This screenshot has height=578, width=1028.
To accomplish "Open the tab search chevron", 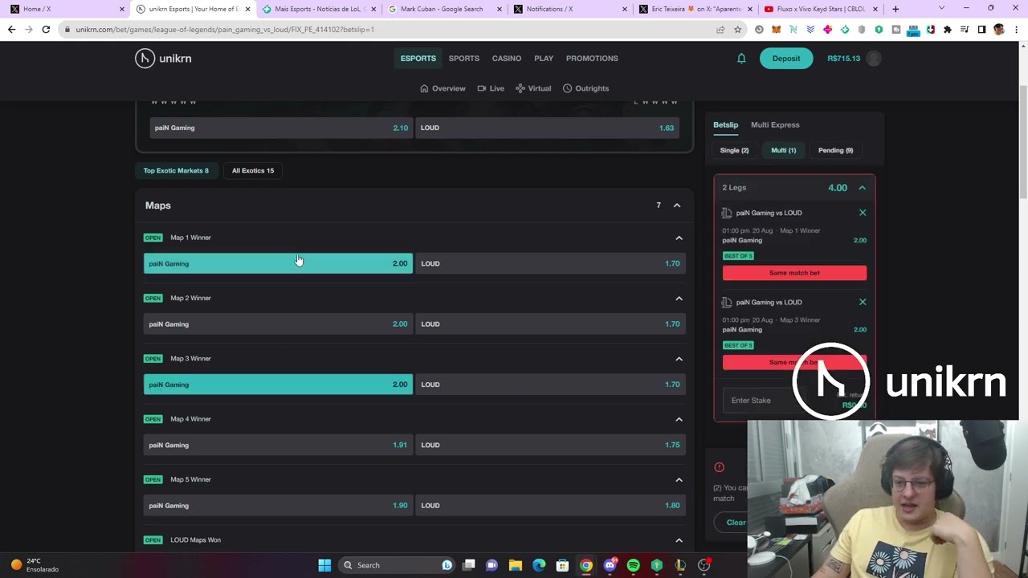I will tap(941, 9).
